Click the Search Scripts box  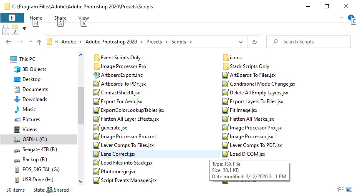tap(308, 42)
